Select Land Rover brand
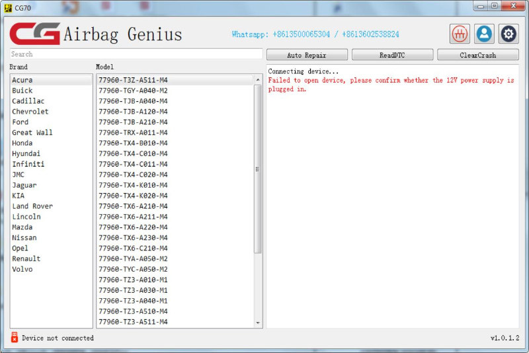The width and height of the screenshot is (529, 353). [x=52, y=206]
